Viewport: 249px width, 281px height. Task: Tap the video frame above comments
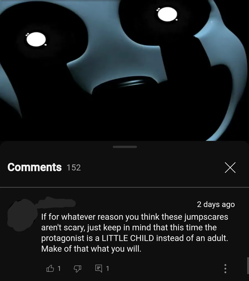[x=124, y=70]
